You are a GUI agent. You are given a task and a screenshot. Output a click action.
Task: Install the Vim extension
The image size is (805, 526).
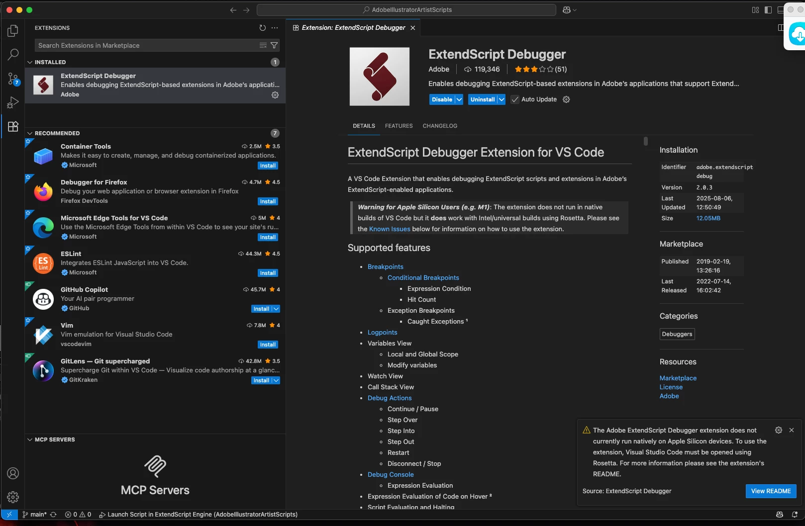point(268,345)
